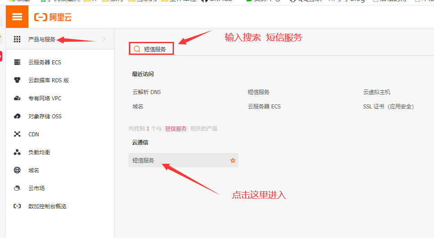
Task: Expand 产品与服务 with the chevron arrow
Action: pos(104,39)
